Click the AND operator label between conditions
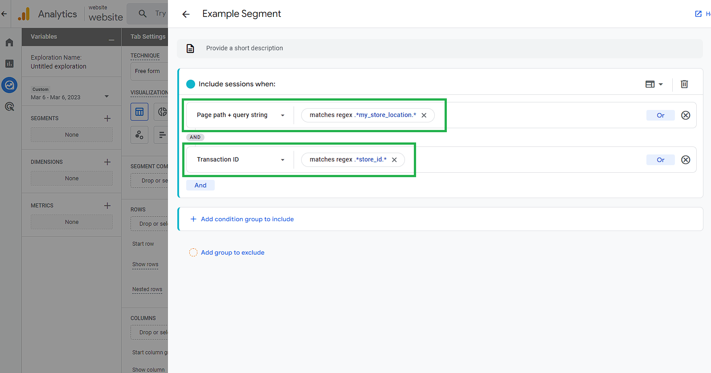 195,137
